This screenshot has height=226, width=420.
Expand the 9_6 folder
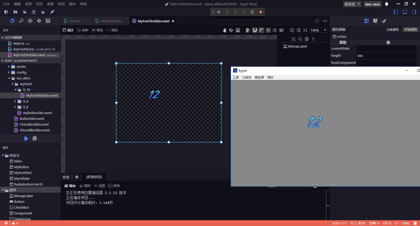coord(15,101)
